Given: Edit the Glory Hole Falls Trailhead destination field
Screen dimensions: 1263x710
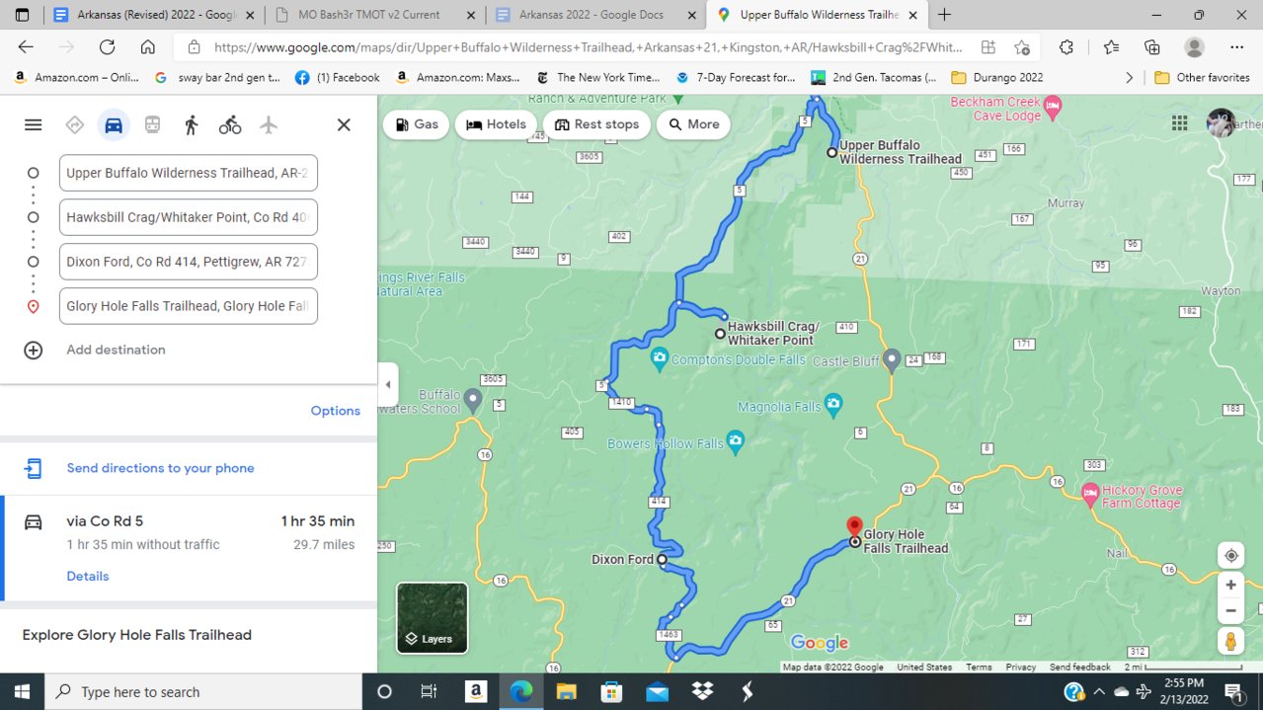Looking at the screenshot, I should (189, 306).
